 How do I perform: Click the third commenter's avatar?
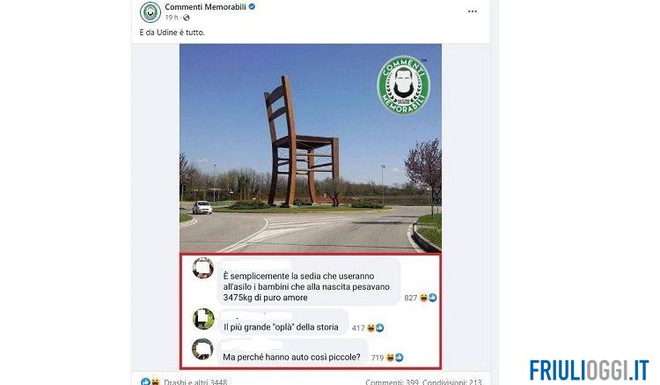click(202, 349)
